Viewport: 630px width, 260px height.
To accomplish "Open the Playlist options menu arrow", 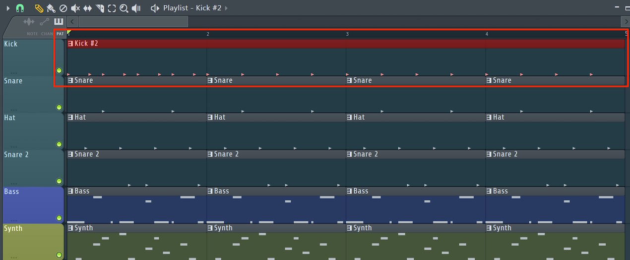I will [x=7, y=8].
